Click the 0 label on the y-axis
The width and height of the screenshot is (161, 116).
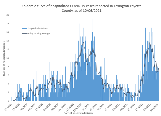[8, 101]
